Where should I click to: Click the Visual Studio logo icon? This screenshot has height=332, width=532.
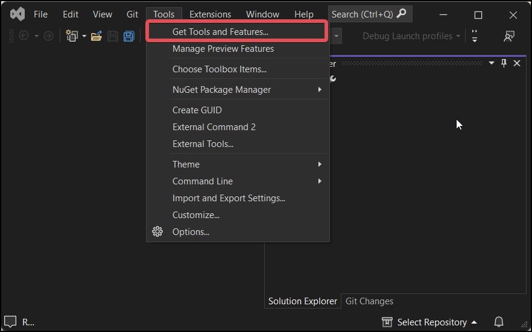pyautogui.click(x=17, y=14)
